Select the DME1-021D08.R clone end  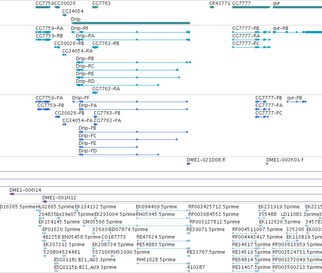189,164
